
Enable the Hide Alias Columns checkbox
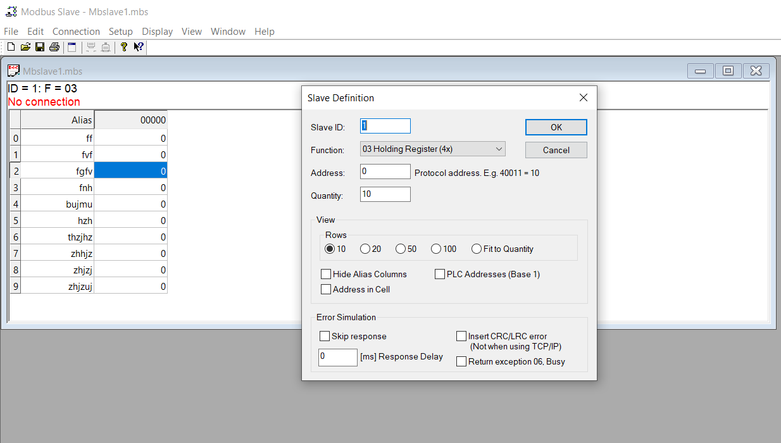(x=326, y=274)
